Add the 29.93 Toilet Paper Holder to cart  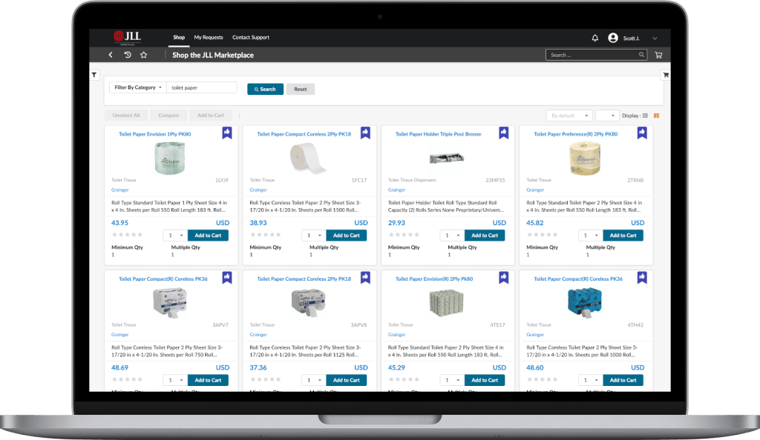pos(485,236)
